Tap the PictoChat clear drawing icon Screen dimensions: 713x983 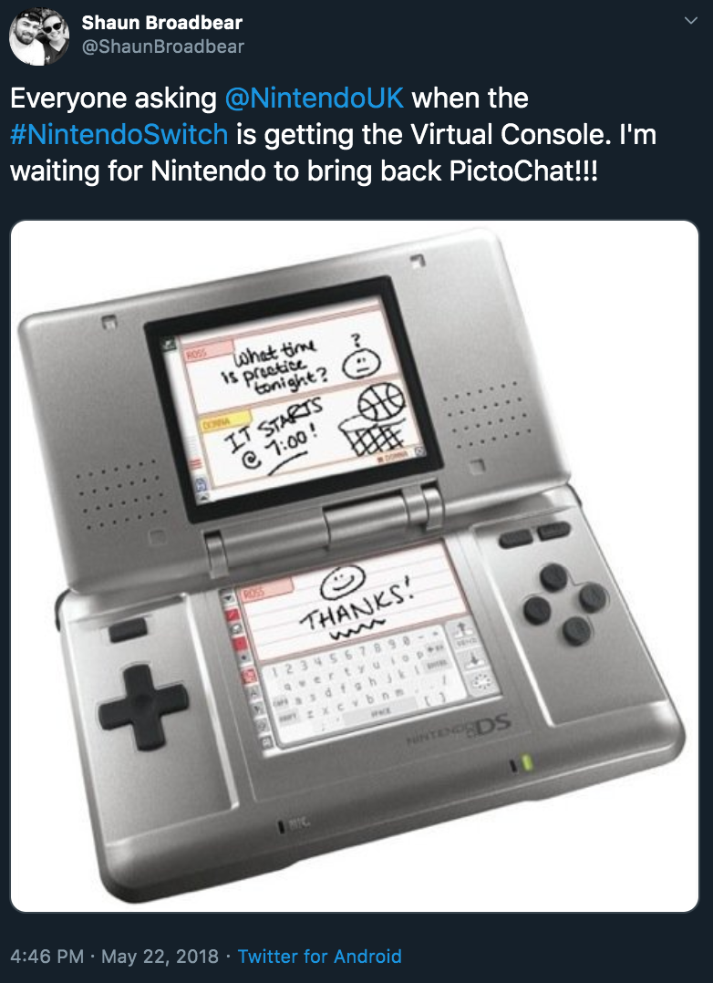[x=482, y=683]
